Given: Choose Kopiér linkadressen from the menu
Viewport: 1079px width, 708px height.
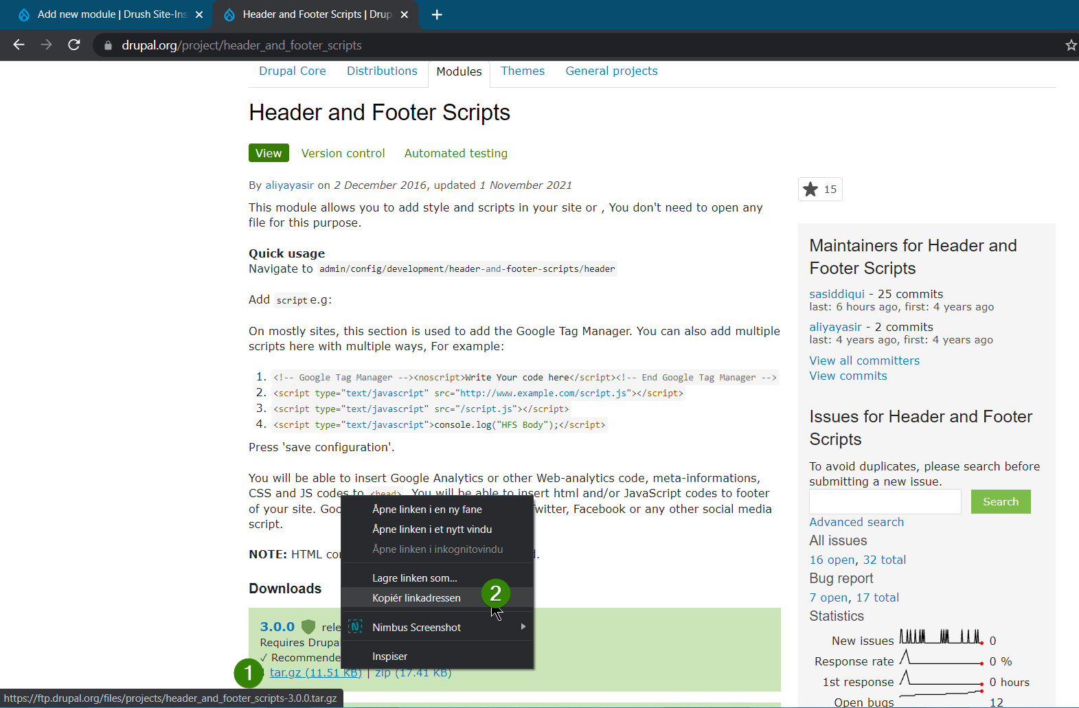Looking at the screenshot, I should [x=416, y=597].
